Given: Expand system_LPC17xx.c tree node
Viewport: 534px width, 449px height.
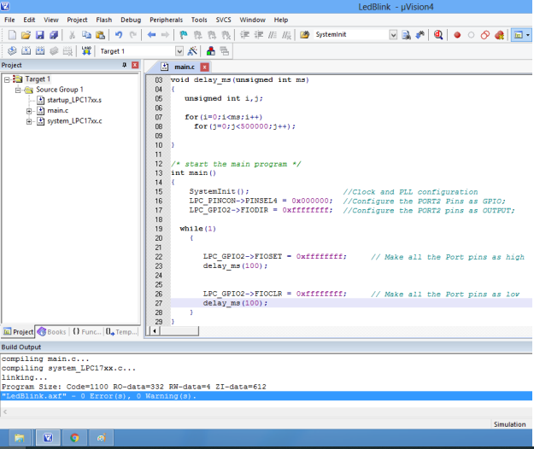Looking at the screenshot, I should pyautogui.click(x=29, y=121).
